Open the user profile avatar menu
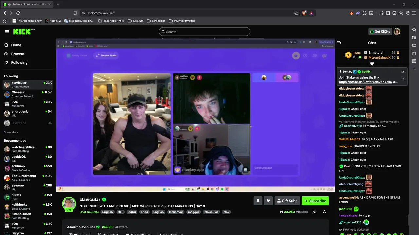Image resolution: width=419 pixels, height=235 pixels. 397,32
